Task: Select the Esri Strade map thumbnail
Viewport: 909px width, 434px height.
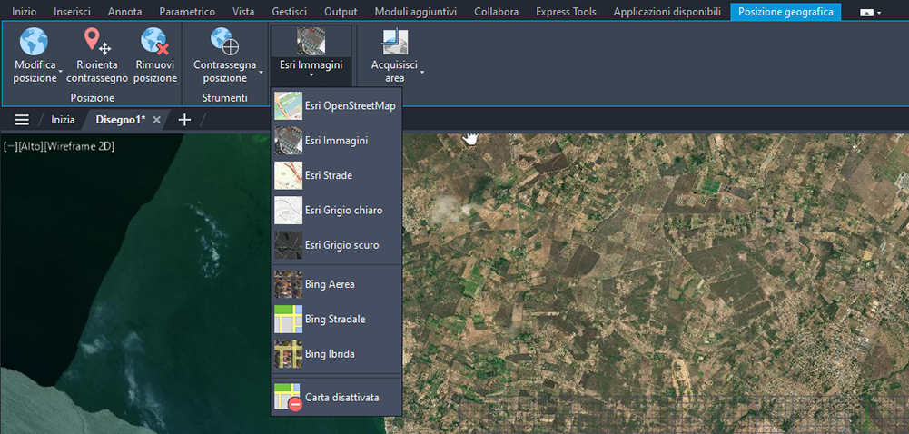Action: 288,175
